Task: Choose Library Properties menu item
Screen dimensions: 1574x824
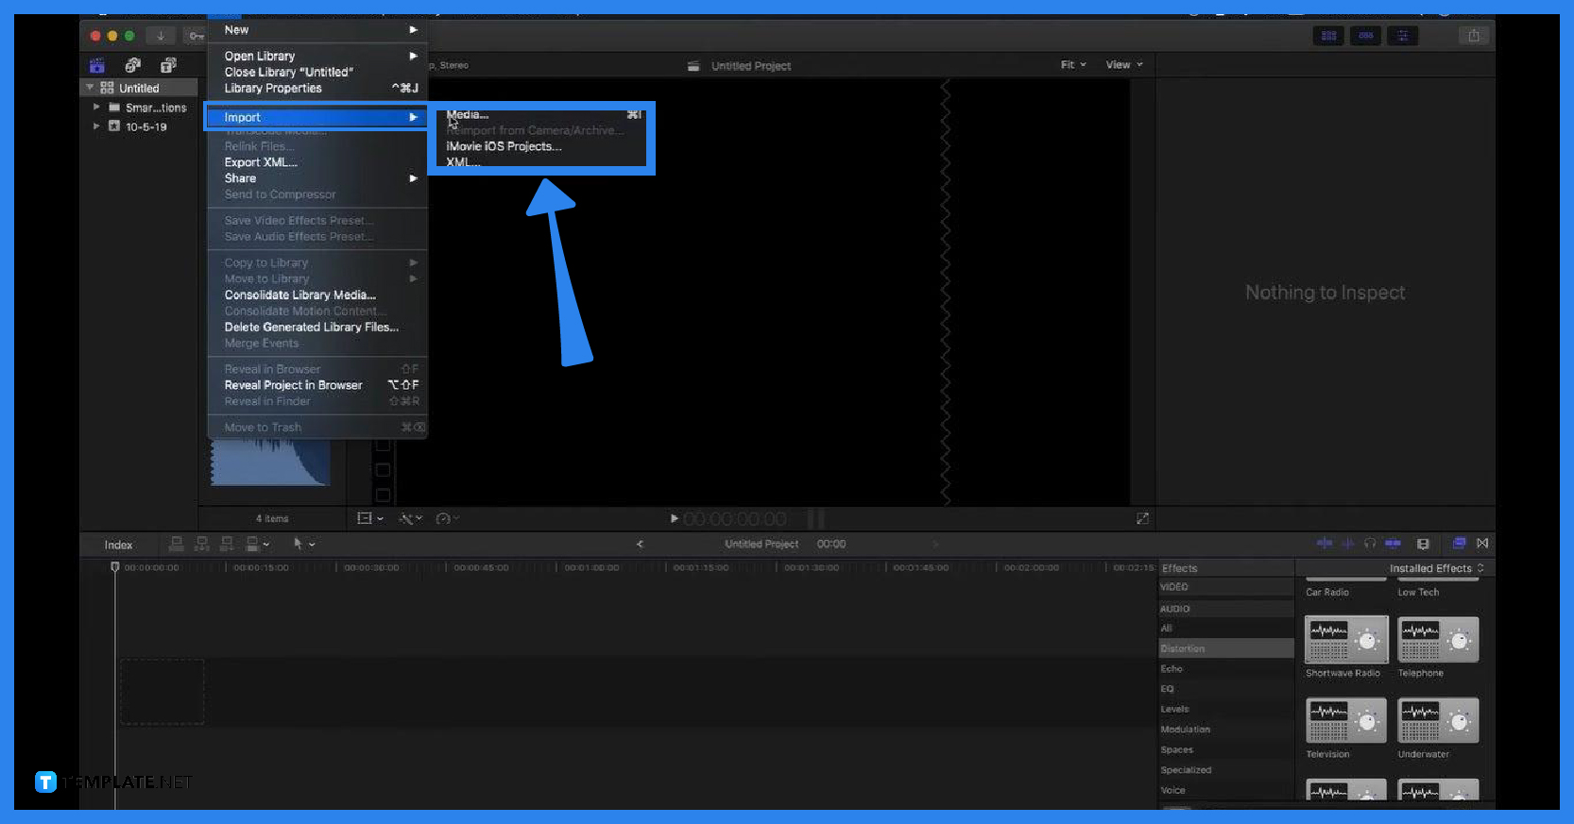Action: coord(317,88)
